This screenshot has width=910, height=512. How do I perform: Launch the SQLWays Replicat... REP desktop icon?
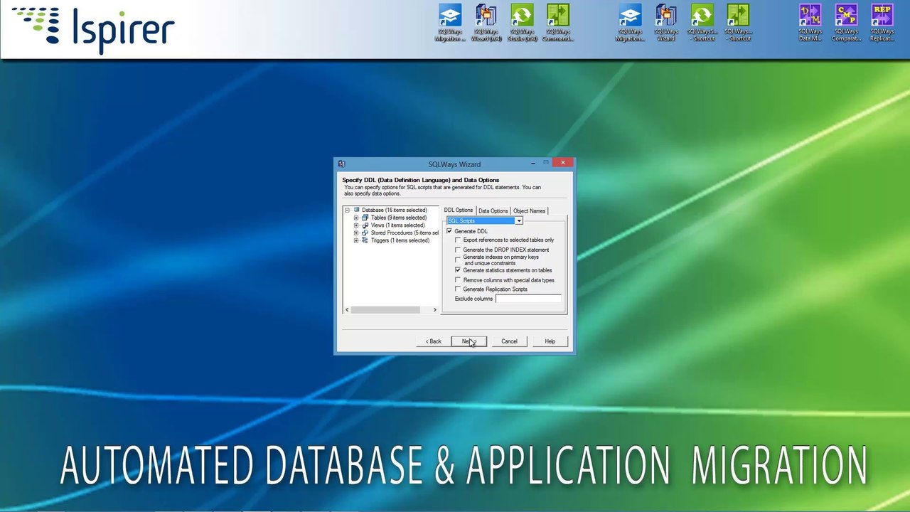882,23
